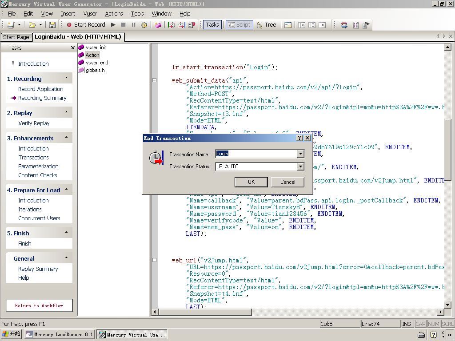This screenshot has height=341, width=455.
Task: Open Mercury LoadRunner 8.1 from taskbar
Action: click(x=59, y=334)
